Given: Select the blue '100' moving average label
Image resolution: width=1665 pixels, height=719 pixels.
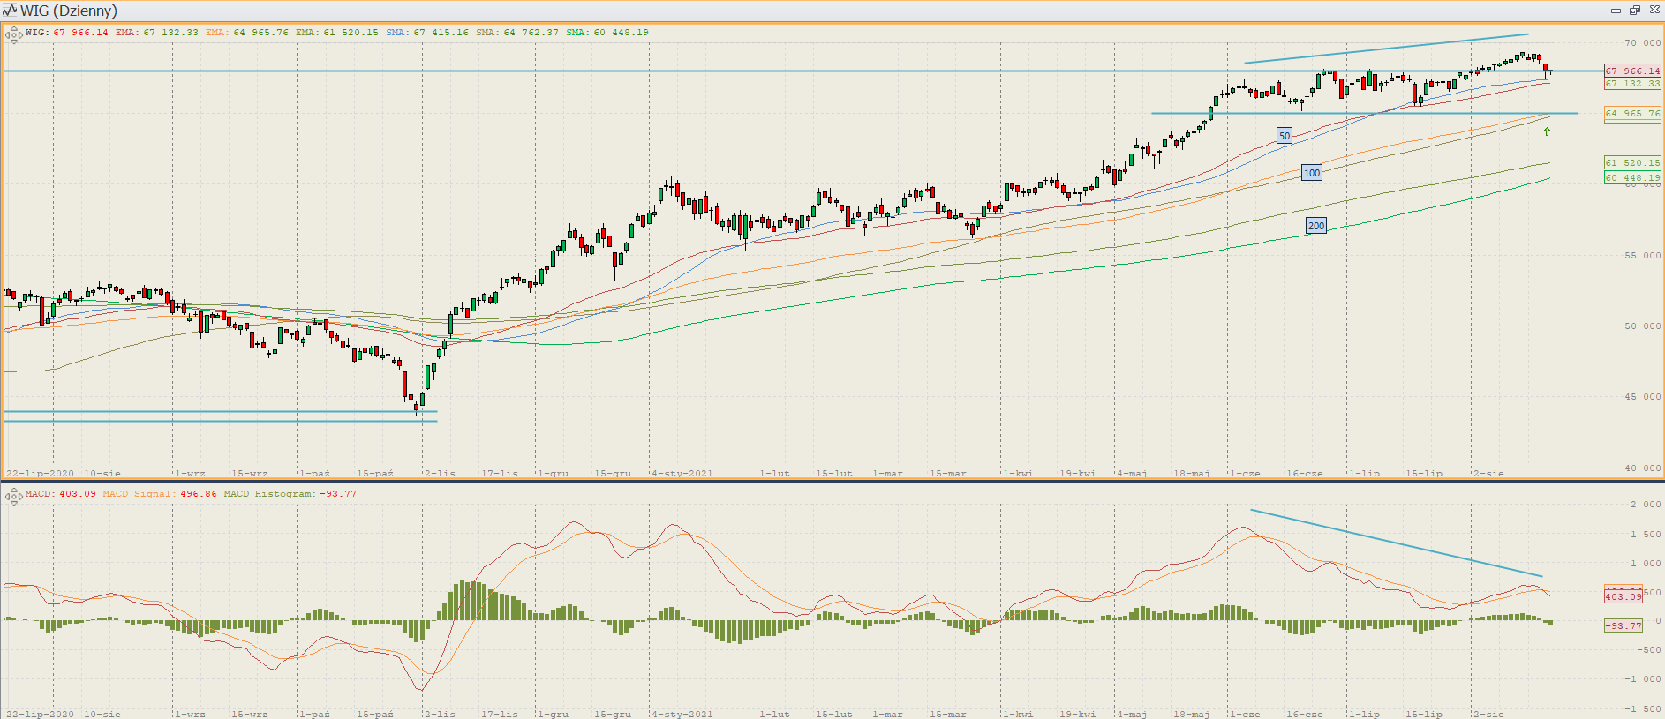Looking at the screenshot, I should click(x=1312, y=173).
